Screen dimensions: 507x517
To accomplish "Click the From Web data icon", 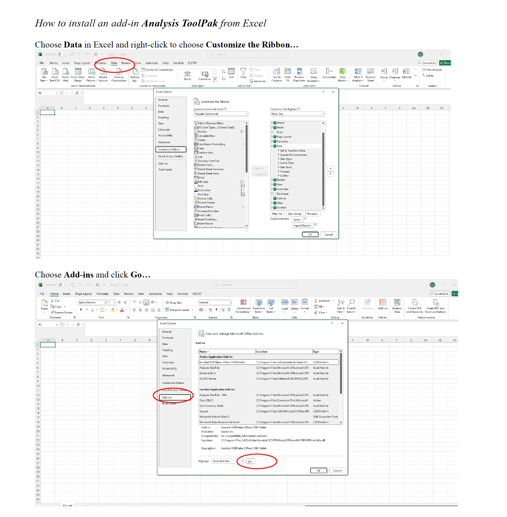I will 66,75.
